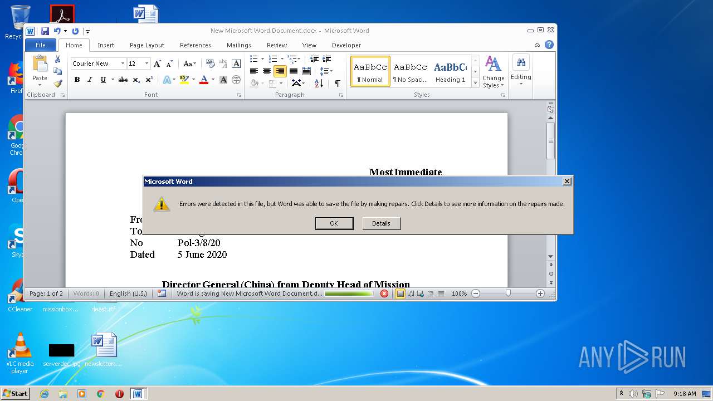Image resolution: width=713 pixels, height=401 pixels.
Task: Click the 100% zoom level
Action: 459,294
